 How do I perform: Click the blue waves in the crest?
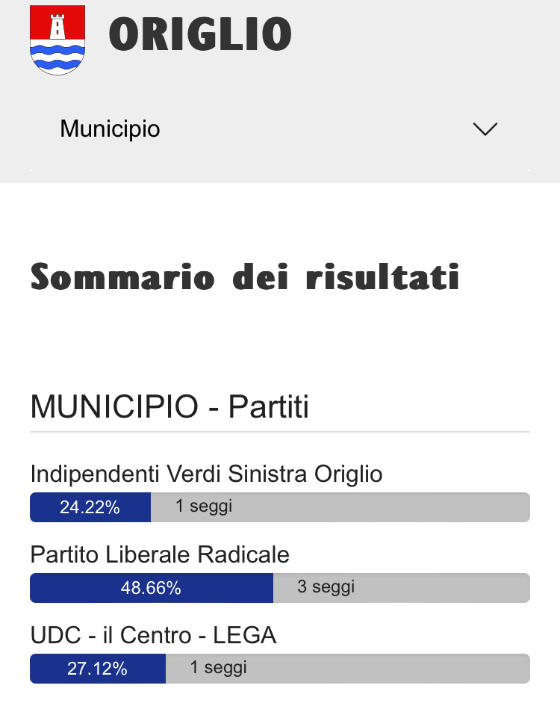(57, 58)
